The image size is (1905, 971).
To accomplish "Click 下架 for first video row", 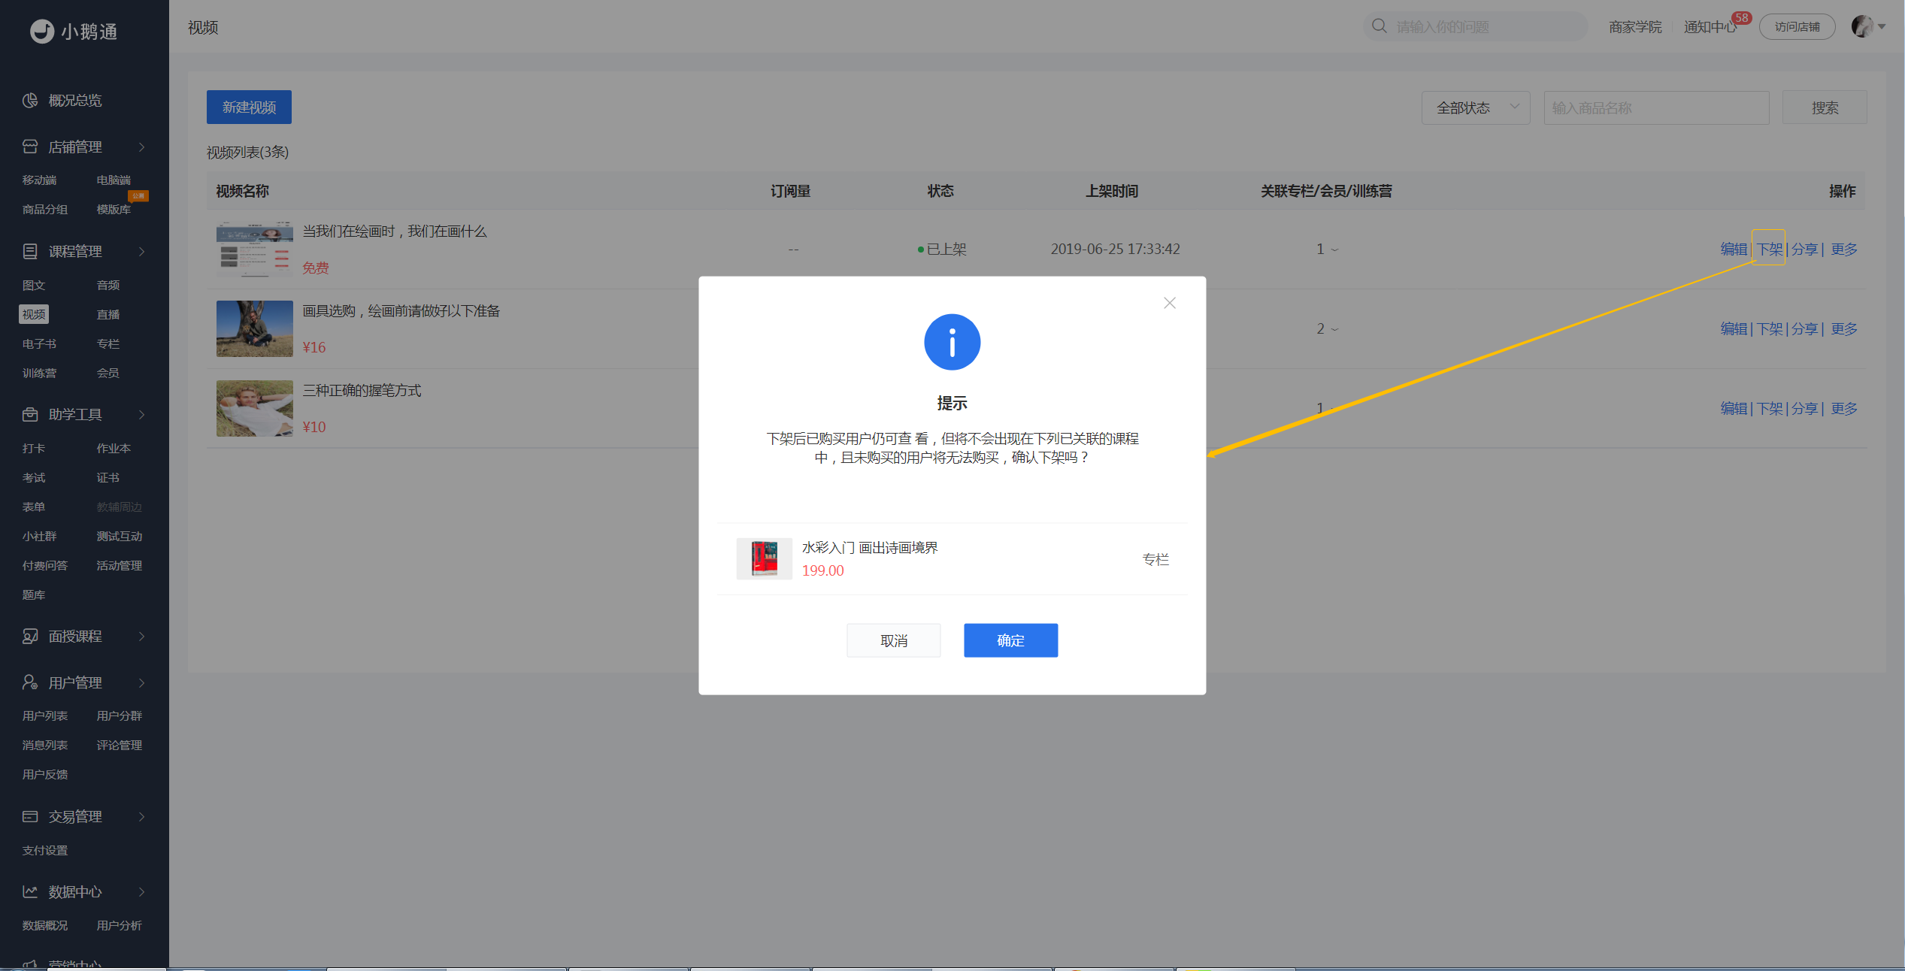I will [x=1770, y=249].
